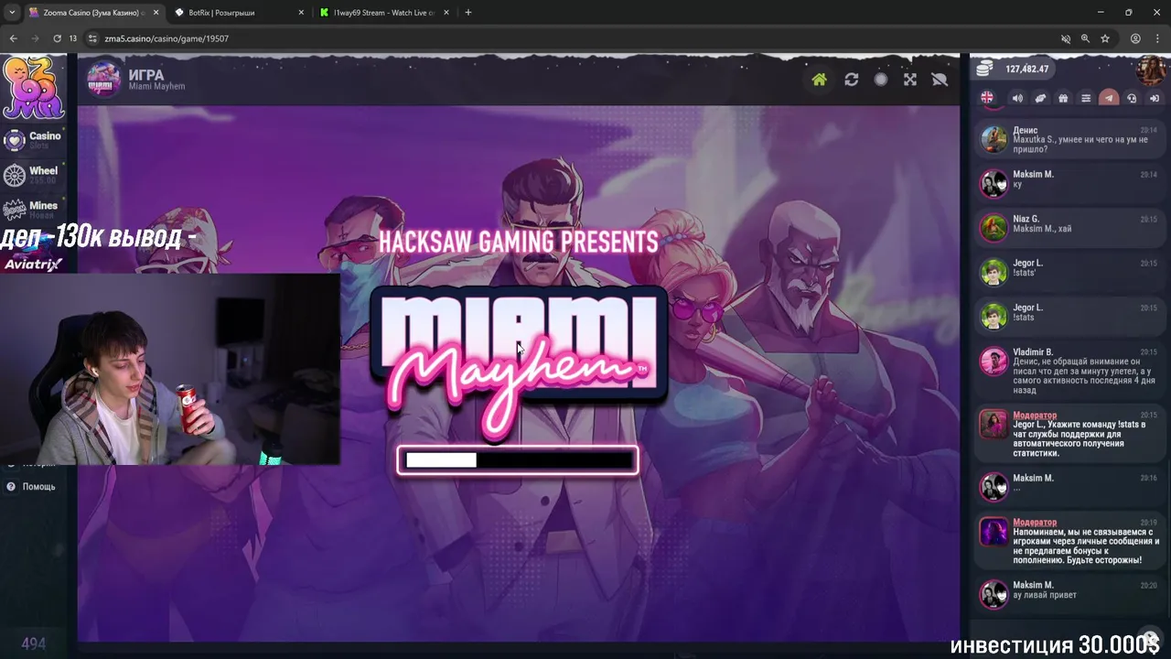Open the balance 127,482.47 pill
1171x659 pixels.
coord(1013,70)
